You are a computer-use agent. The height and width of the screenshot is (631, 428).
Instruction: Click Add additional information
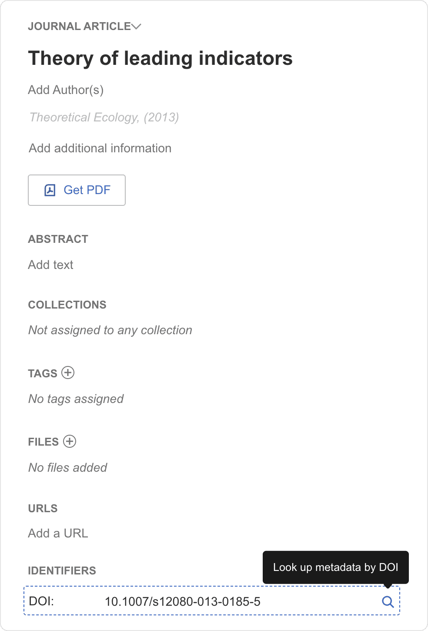pyautogui.click(x=100, y=148)
